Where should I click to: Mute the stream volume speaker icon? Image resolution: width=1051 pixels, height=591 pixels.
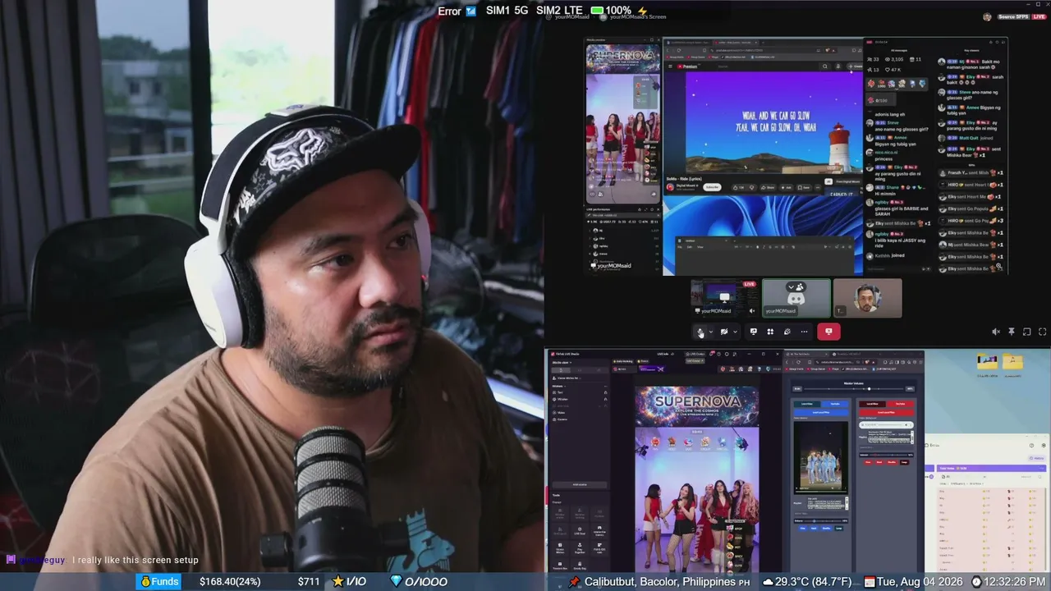tap(996, 332)
